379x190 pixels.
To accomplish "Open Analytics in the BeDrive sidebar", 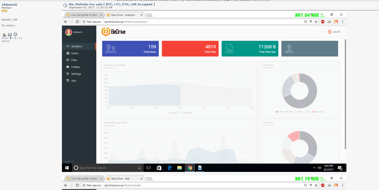I will click(79, 46).
